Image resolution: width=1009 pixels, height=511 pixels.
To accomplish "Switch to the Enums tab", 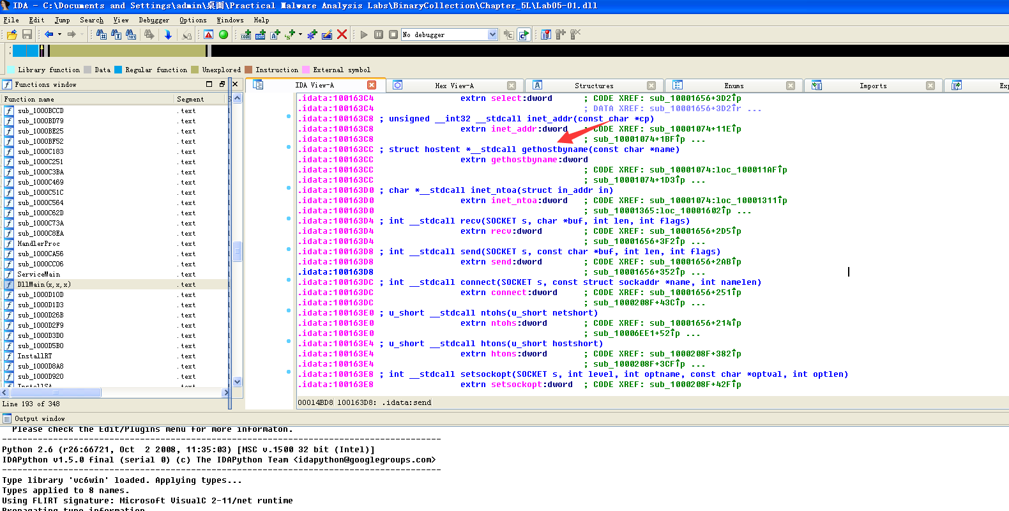I will click(734, 86).
